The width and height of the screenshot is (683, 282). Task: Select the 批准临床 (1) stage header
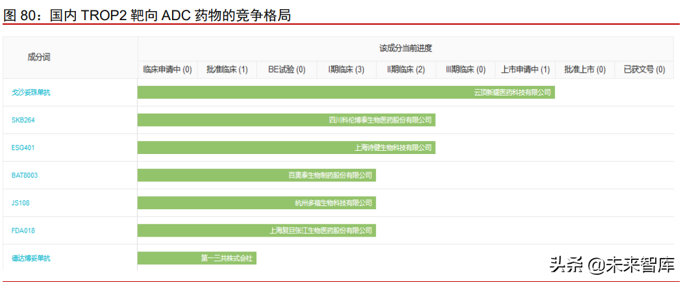(x=227, y=70)
